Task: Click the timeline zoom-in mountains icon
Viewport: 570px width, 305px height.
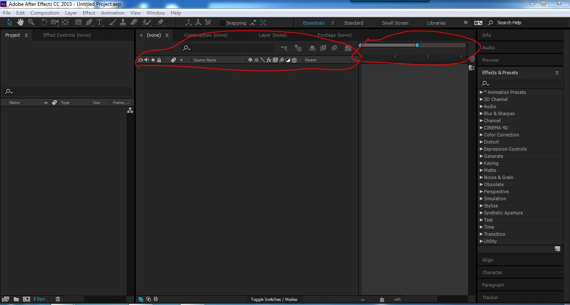Action: pos(398,299)
